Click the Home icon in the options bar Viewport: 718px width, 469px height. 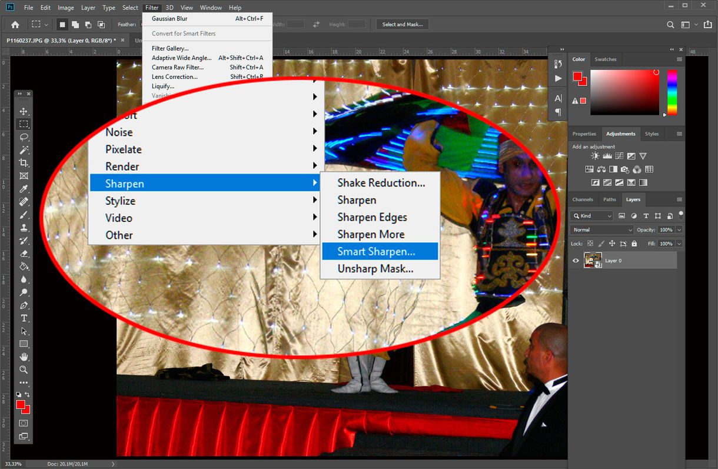[15, 24]
